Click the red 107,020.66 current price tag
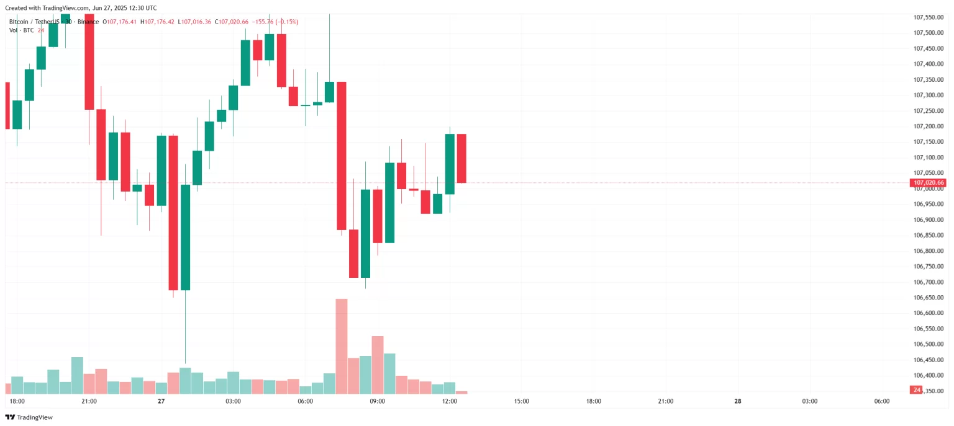This screenshot has width=954, height=426. [x=928, y=183]
